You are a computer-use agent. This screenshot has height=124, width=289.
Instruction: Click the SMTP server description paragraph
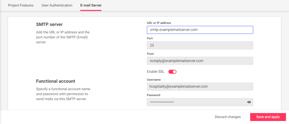tap(63, 37)
